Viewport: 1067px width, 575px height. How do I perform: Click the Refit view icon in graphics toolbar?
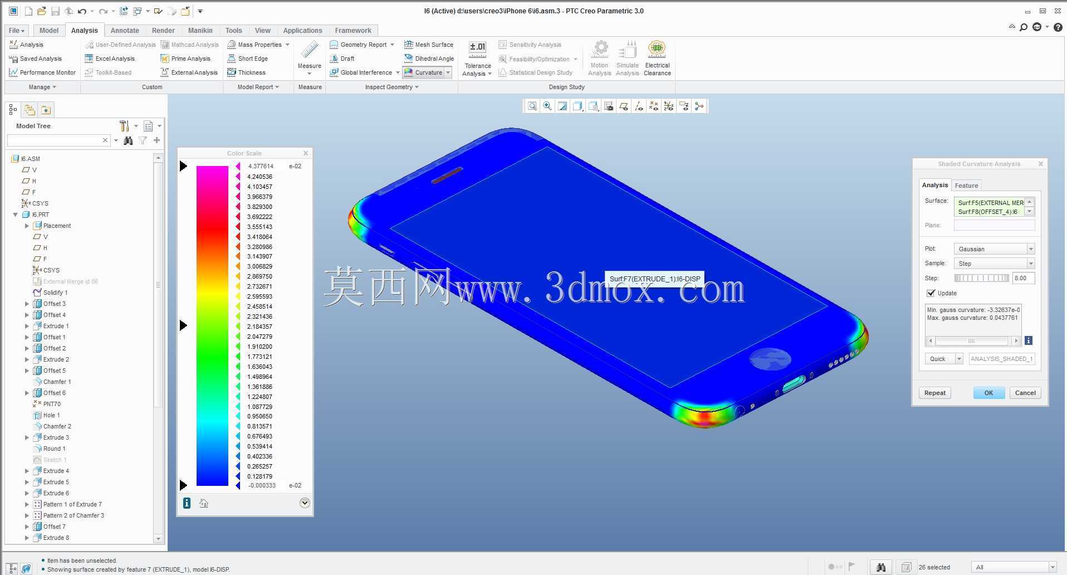(x=532, y=106)
